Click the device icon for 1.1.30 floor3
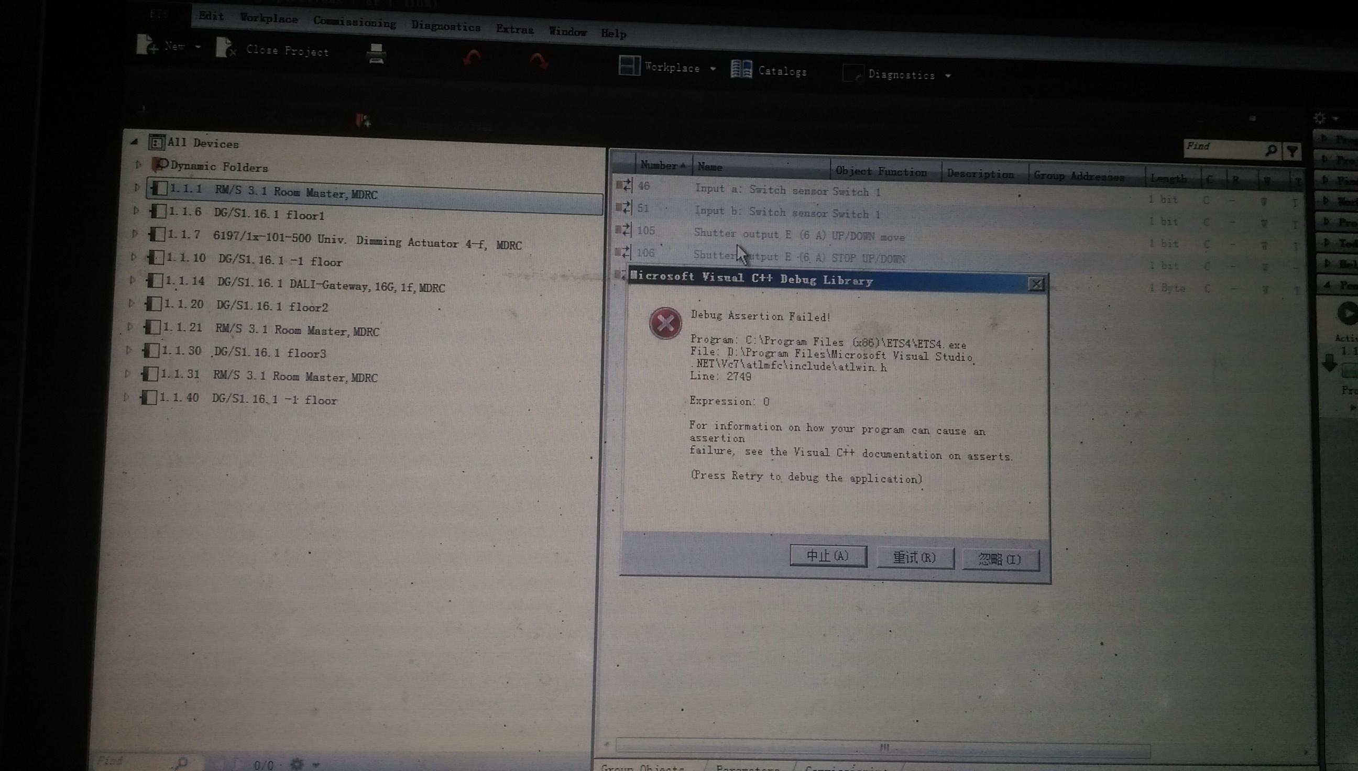The height and width of the screenshot is (771, 1358). point(151,350)
